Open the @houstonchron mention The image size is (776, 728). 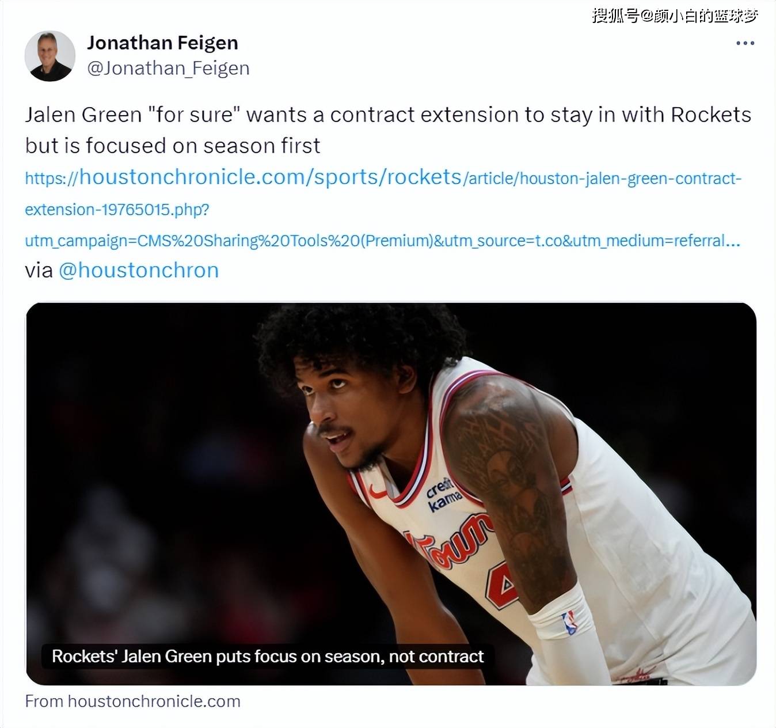pyautogui.click(x=139, y=270)
